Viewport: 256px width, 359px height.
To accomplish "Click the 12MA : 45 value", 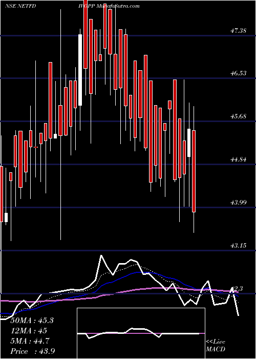I will point(29,331).
